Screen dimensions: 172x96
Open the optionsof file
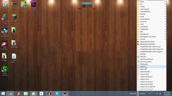(x=152, y=69)
